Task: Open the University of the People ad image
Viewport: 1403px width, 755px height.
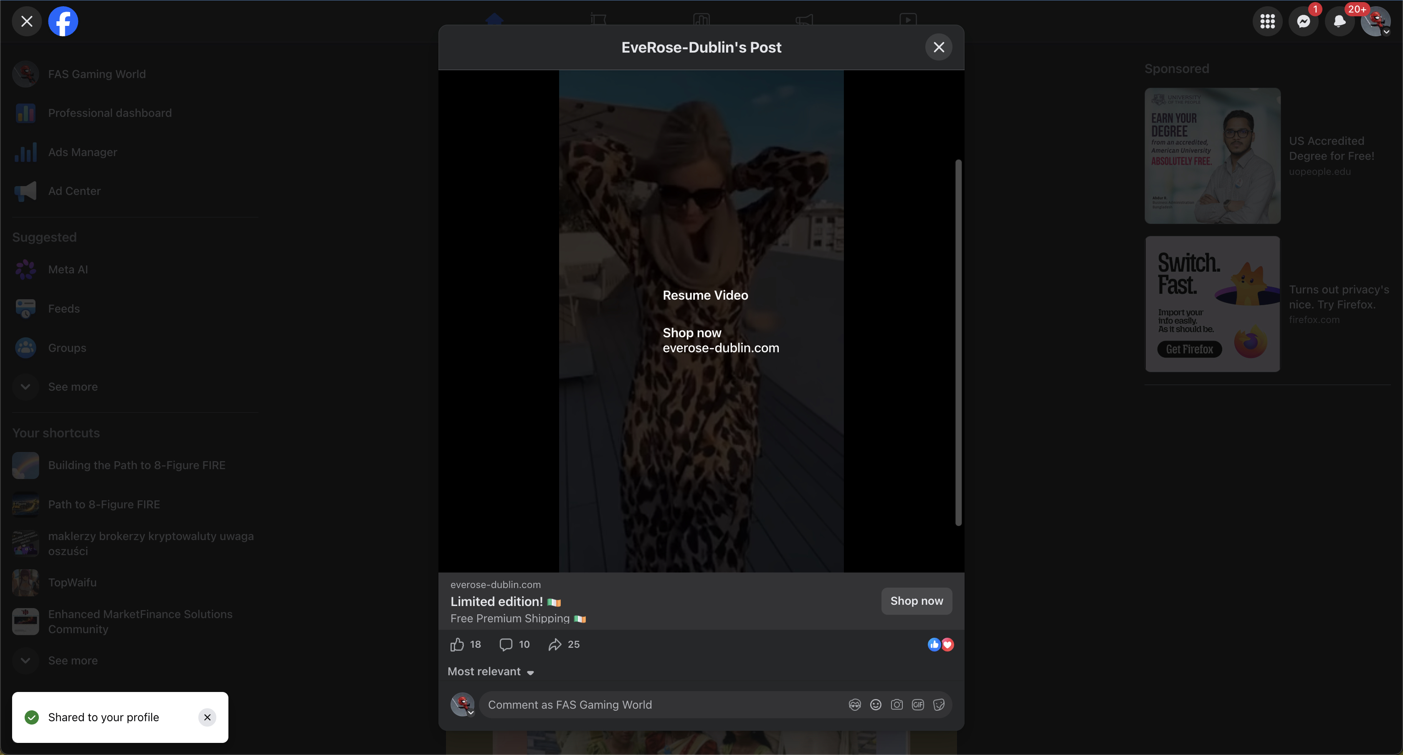Action: click(x=1212, y=156)
